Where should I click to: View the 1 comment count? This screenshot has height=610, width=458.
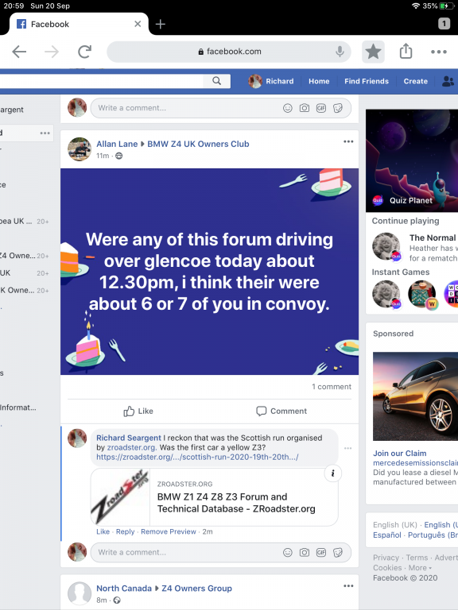point(332,387)
